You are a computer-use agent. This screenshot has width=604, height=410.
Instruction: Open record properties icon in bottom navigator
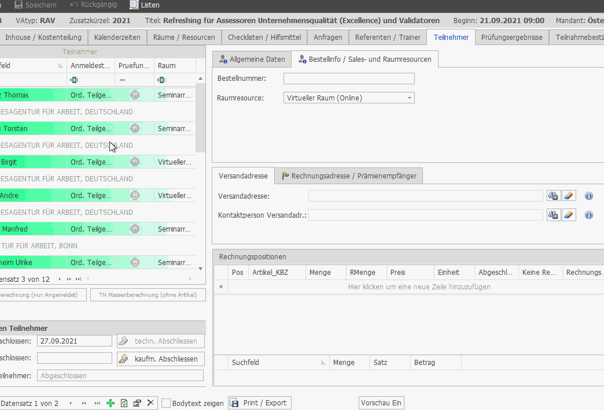coord(137,403)
